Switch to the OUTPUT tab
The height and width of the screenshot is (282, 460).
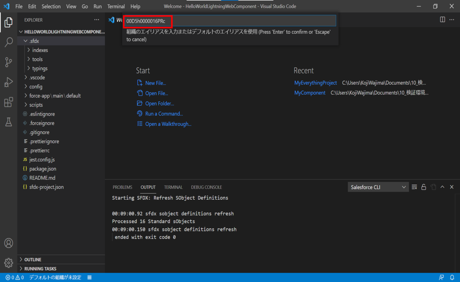[148, 187]
